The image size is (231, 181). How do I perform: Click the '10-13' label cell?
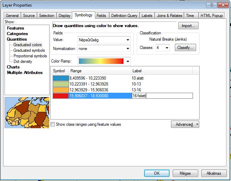[136, 84]
